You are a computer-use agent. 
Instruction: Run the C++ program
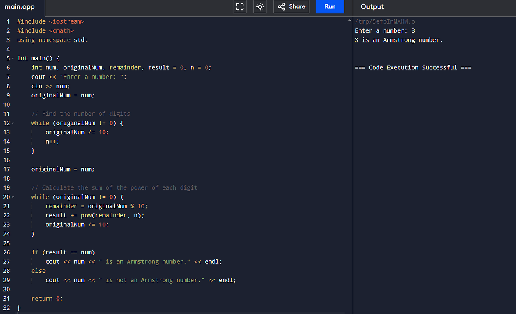[x=330, y=6]
